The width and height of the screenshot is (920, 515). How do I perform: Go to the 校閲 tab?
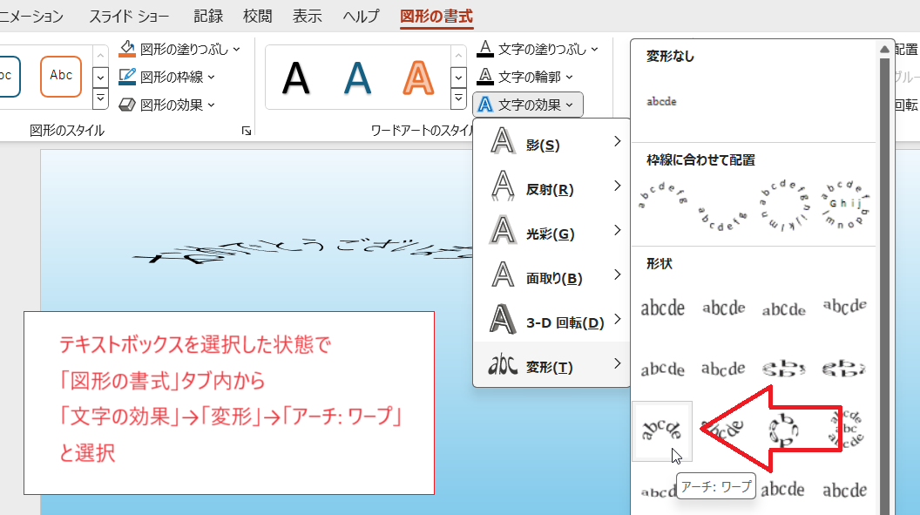click(x=258, y=16)
